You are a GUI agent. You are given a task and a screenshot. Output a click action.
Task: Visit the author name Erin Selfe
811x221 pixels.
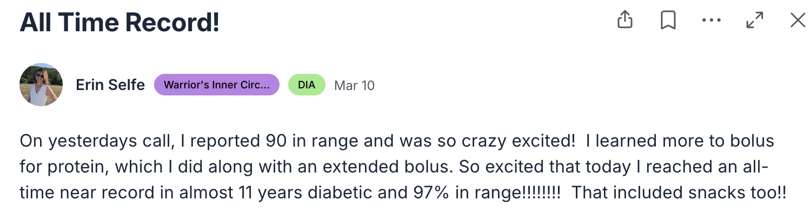(x=110, y=85)
